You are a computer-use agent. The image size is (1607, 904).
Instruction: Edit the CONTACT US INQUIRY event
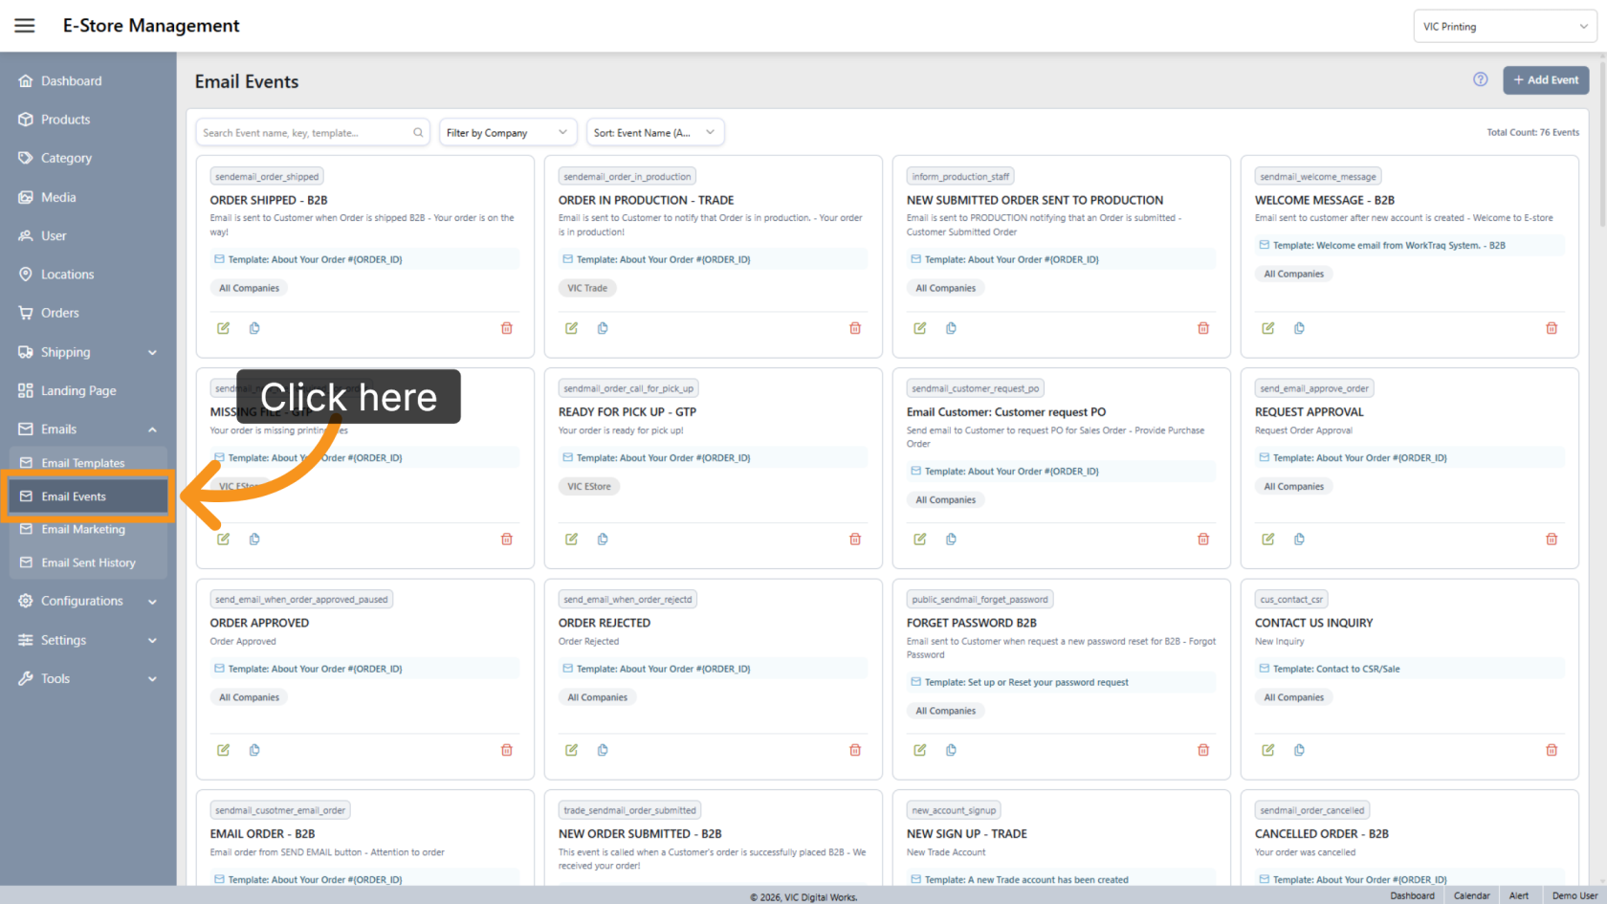coord(1267,750)
